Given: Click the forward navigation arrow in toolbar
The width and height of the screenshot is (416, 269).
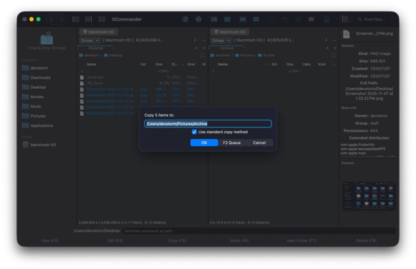Looking at the screenshot, I should (62, 19).
